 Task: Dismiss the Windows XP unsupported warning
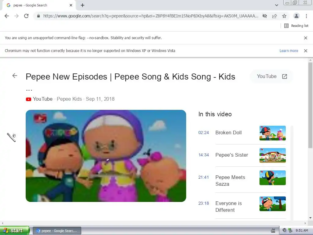point(306,51)
